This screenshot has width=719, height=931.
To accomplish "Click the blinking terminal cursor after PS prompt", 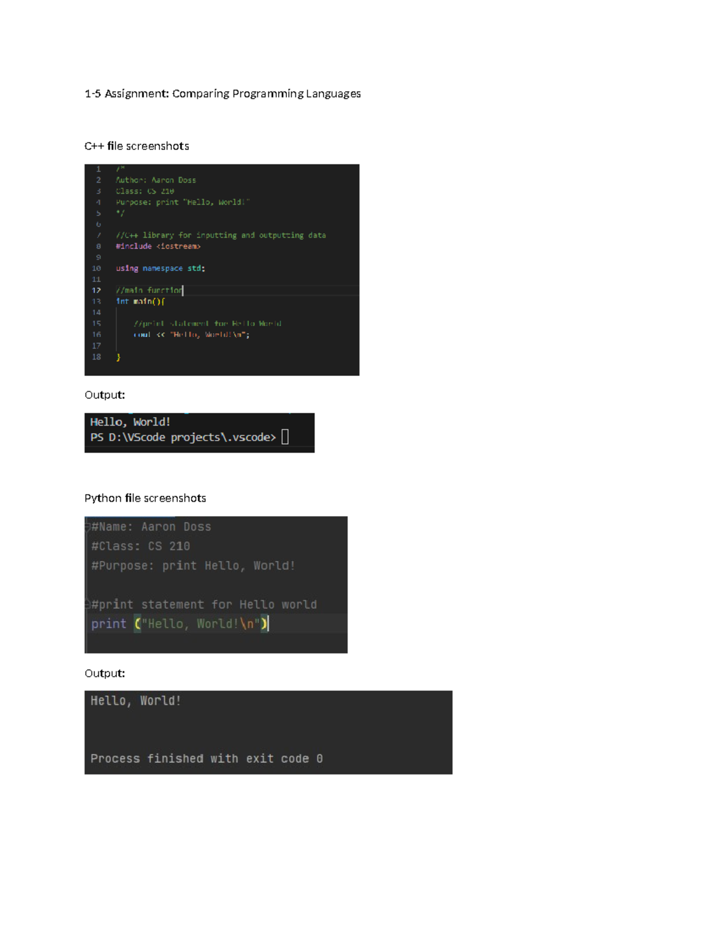I will 286,436.
